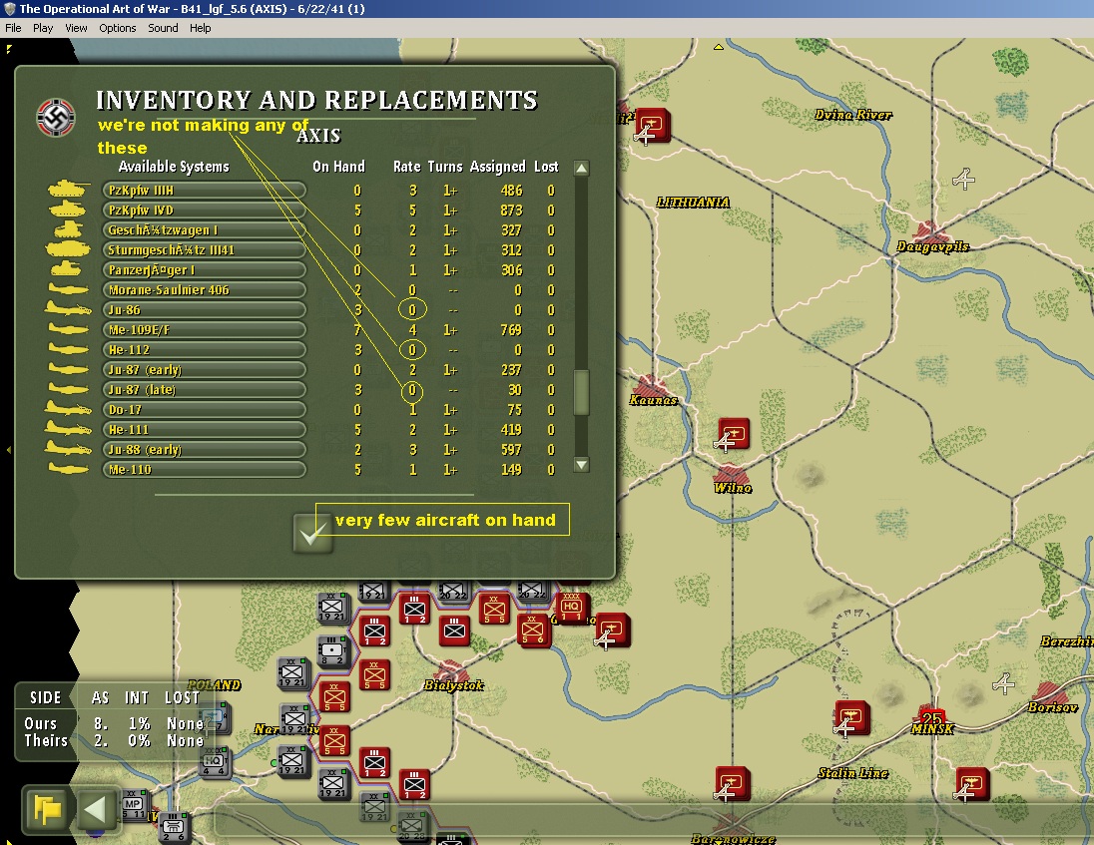This screenshot has width=1094, height=845.
Task: Open the File menu
Action: tap(13, 28)
